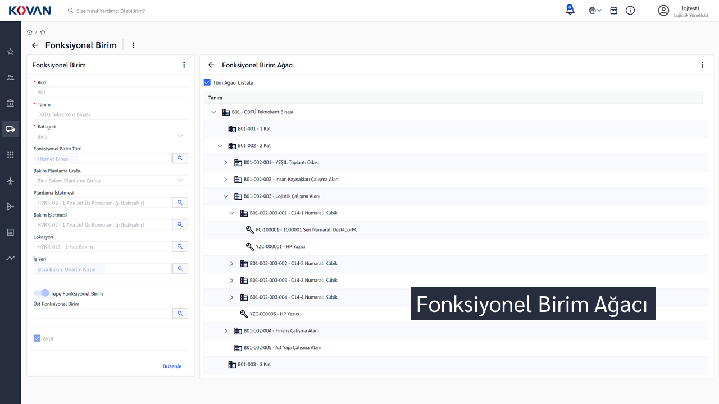Search Fonksiyonel Birim Türü with magnifier
The width and height of the screenshot is (719, 404).
click(x=180, y=159)
